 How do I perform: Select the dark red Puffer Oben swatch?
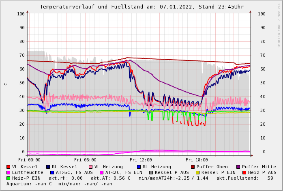193,167
